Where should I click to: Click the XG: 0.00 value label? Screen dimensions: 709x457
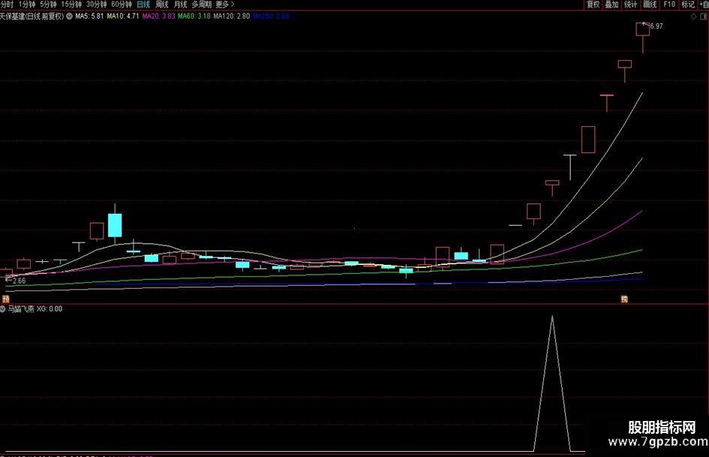point(50,309)
